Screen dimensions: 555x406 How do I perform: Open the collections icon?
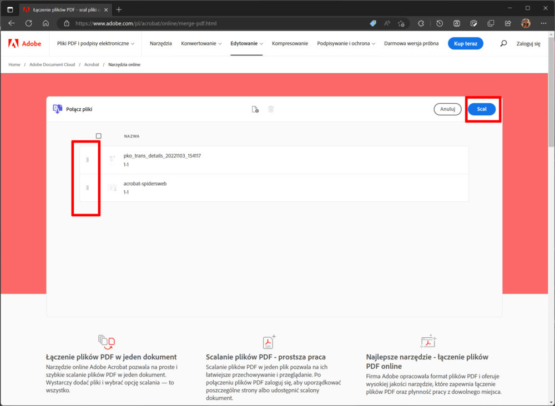[491, 23]
